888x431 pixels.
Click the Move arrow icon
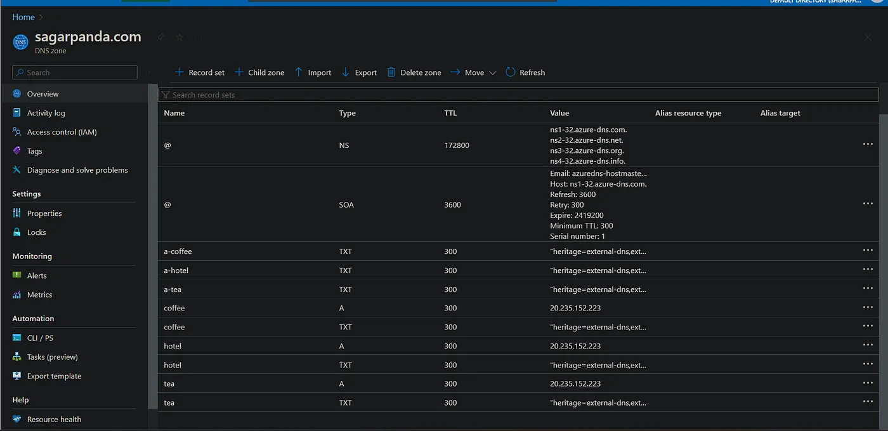tap(455, 72)
